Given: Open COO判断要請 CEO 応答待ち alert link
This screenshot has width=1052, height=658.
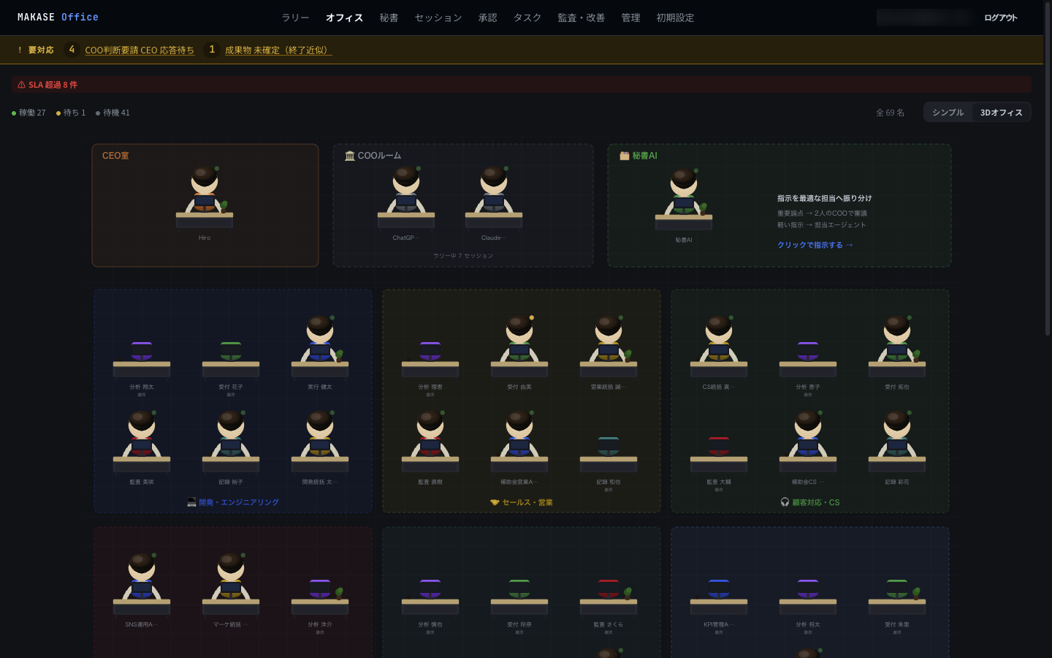Looking at the screenshot, I should pos(140,50).
